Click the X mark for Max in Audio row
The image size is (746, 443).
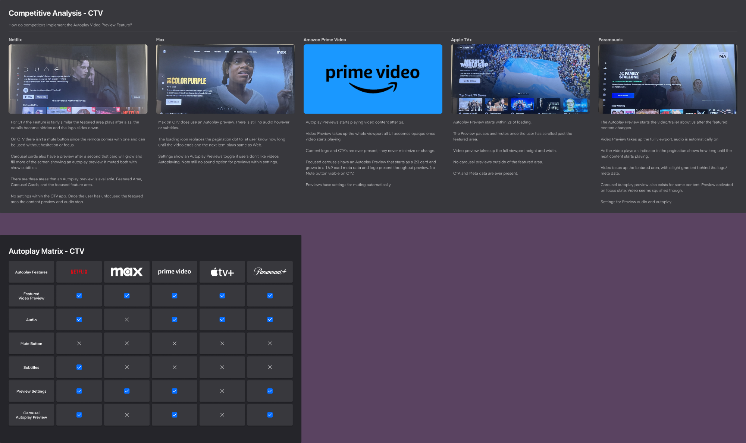[x=127, y=320]
